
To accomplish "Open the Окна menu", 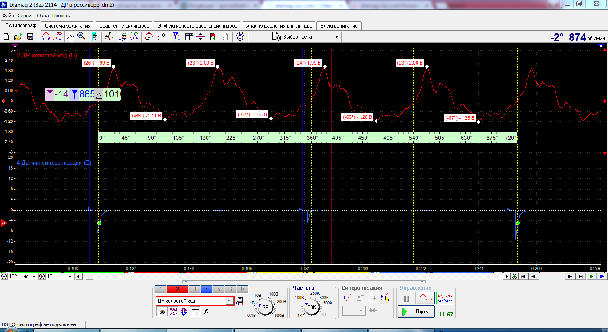I will (x=43, y=16).
